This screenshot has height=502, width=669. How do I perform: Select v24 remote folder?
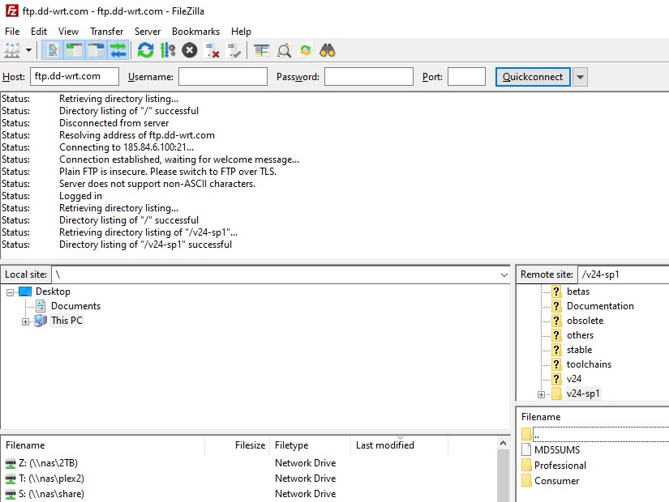(x=574, y=379)
